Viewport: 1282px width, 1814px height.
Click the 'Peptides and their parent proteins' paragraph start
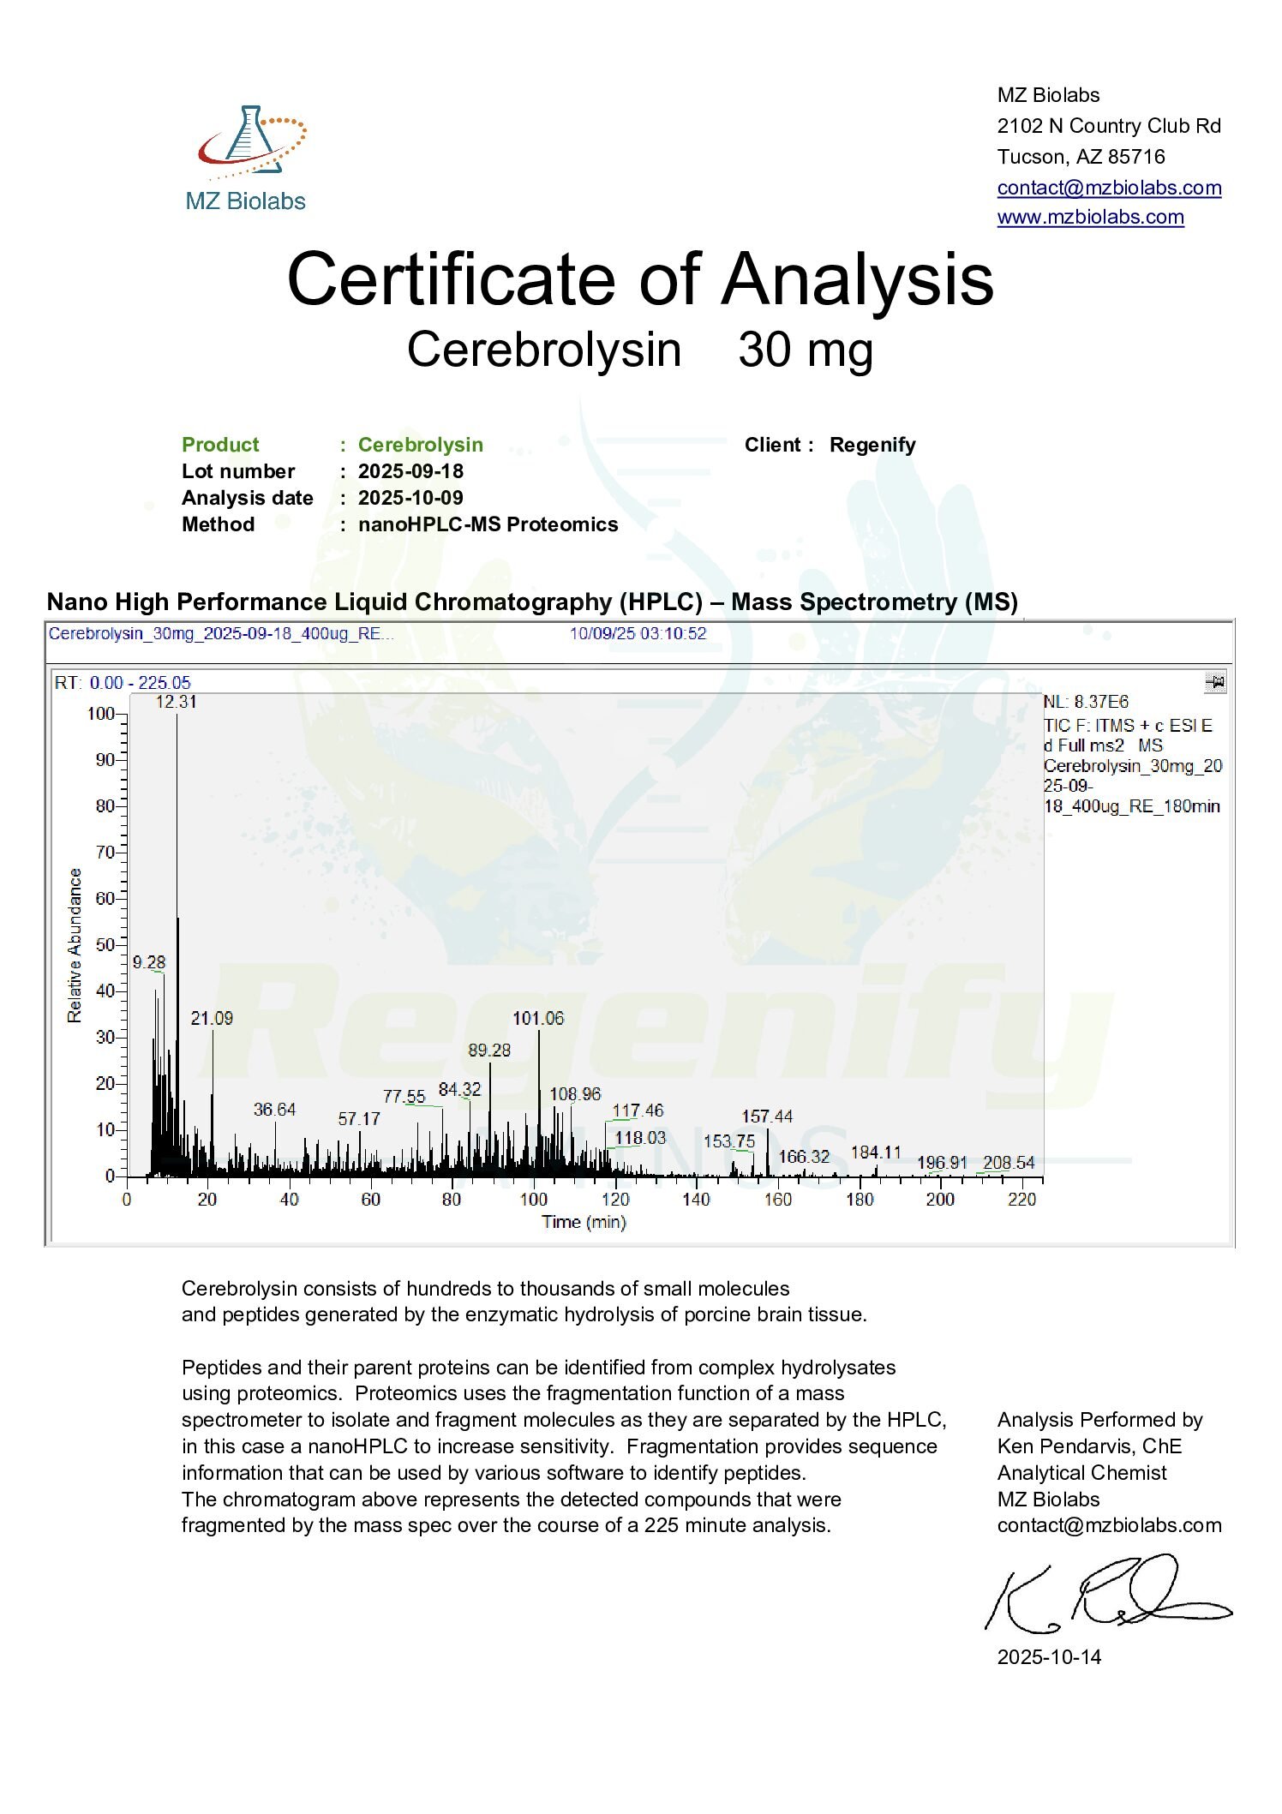coord(538,1368)
